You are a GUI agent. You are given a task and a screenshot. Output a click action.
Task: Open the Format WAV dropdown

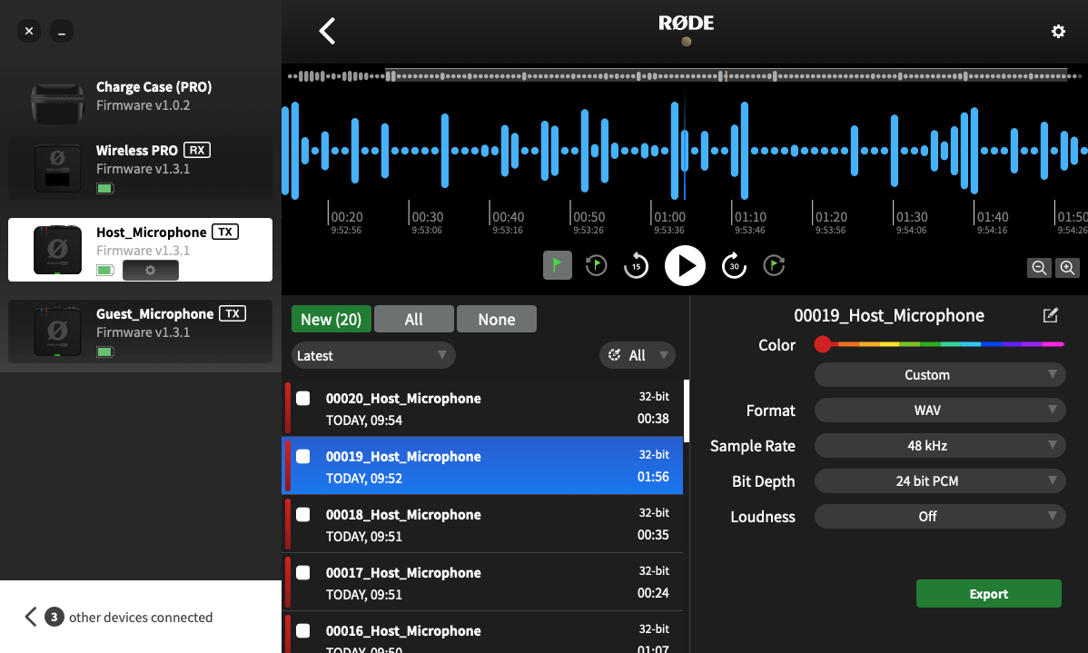click(x=939, y=411)
